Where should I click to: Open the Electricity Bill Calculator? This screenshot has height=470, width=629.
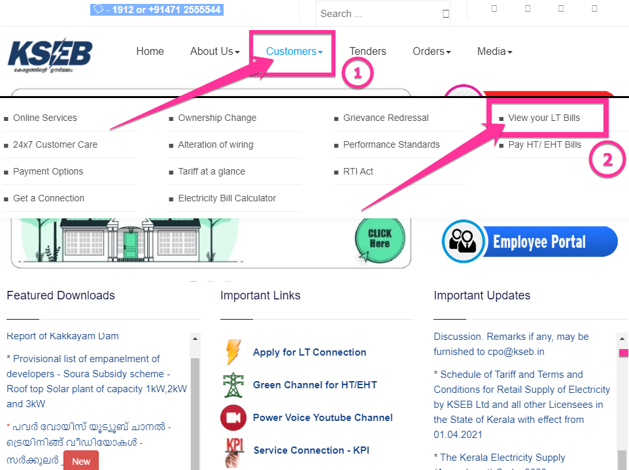pyautogui.click(x=227, y=199)
